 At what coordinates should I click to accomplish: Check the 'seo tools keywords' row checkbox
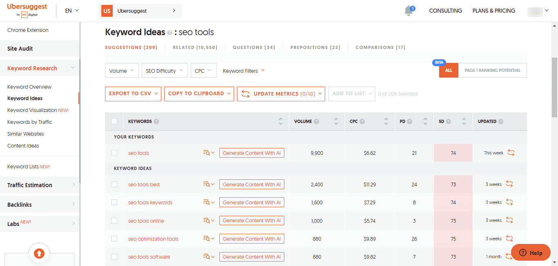pyautogui.click(x=114, y=202)
